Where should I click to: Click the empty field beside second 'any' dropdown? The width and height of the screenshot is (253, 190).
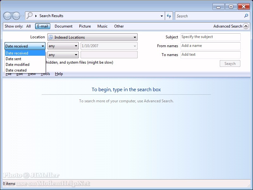tap(109, 54)
